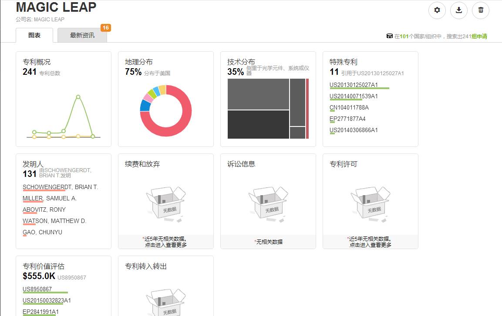Open the 特殊专利 card title

(x=343, y=62)
